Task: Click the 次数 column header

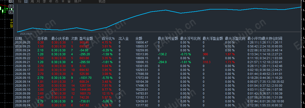Action: pos(74,39)
